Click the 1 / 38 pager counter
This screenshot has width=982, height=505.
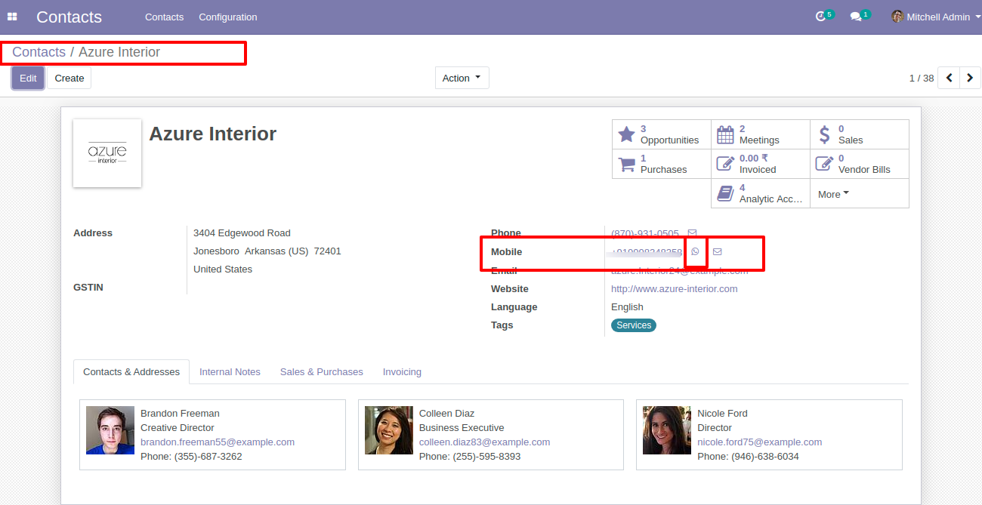[x=922, y=78]
